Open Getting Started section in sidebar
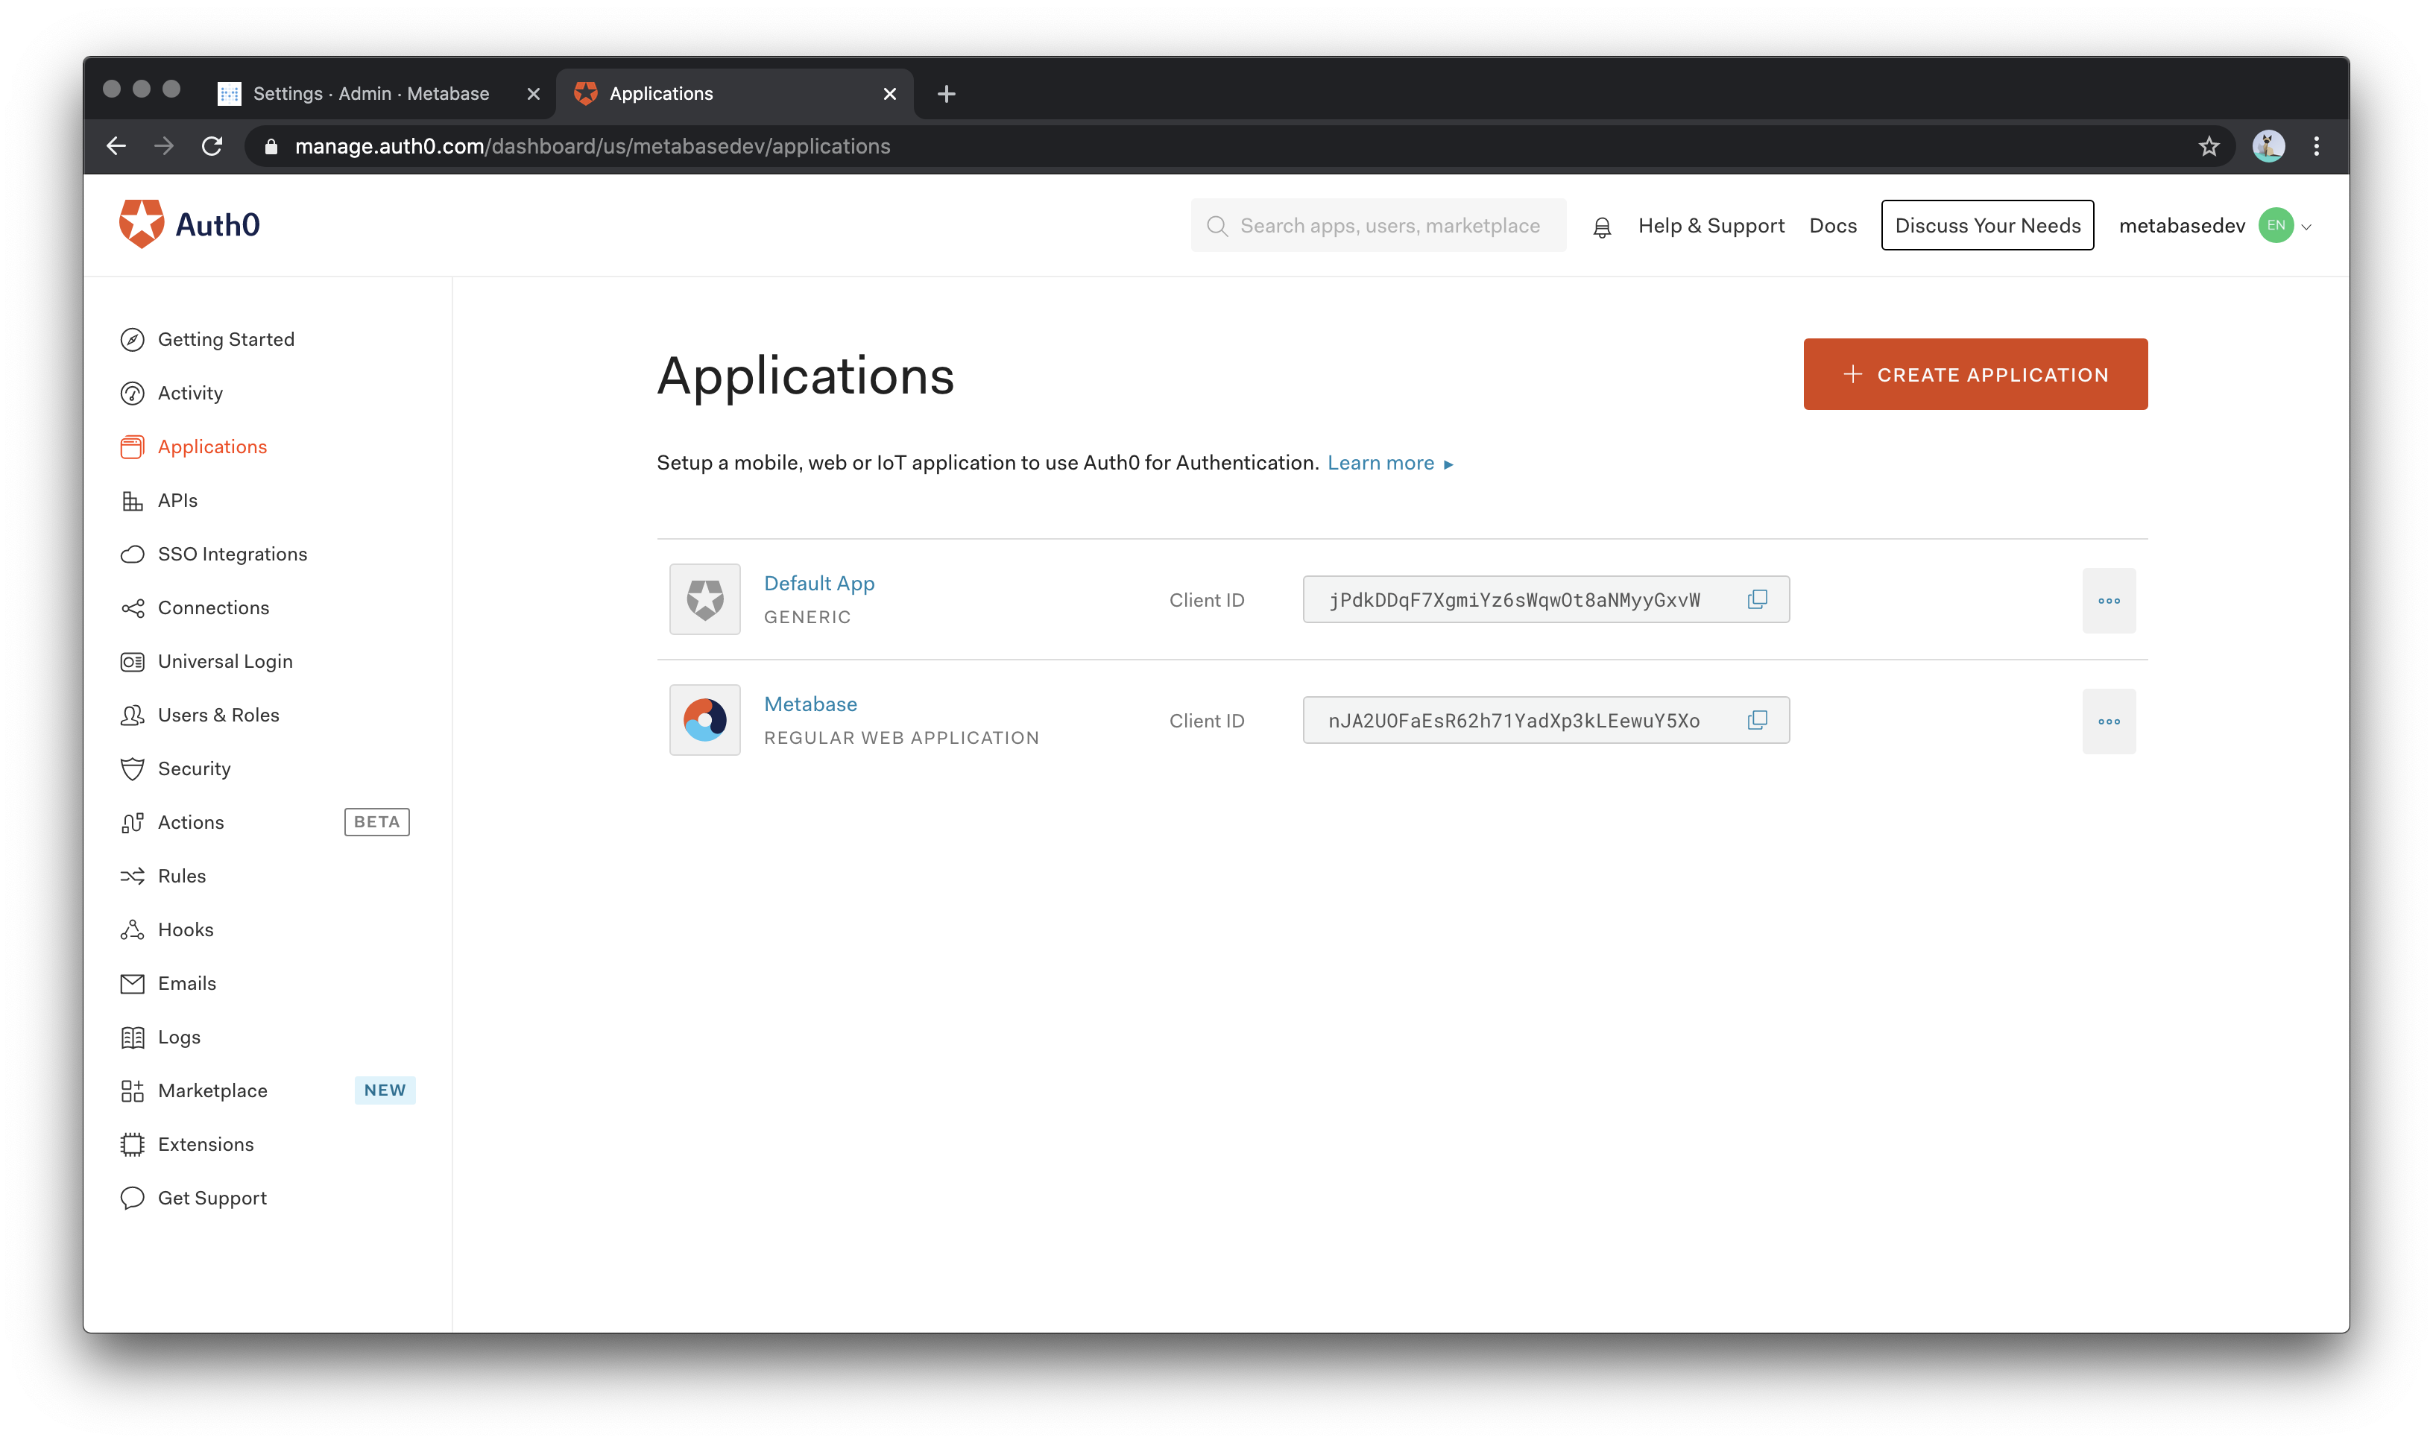This screenshot has width=2433, height=1443. pyautogui.click(x=225, y=338)
